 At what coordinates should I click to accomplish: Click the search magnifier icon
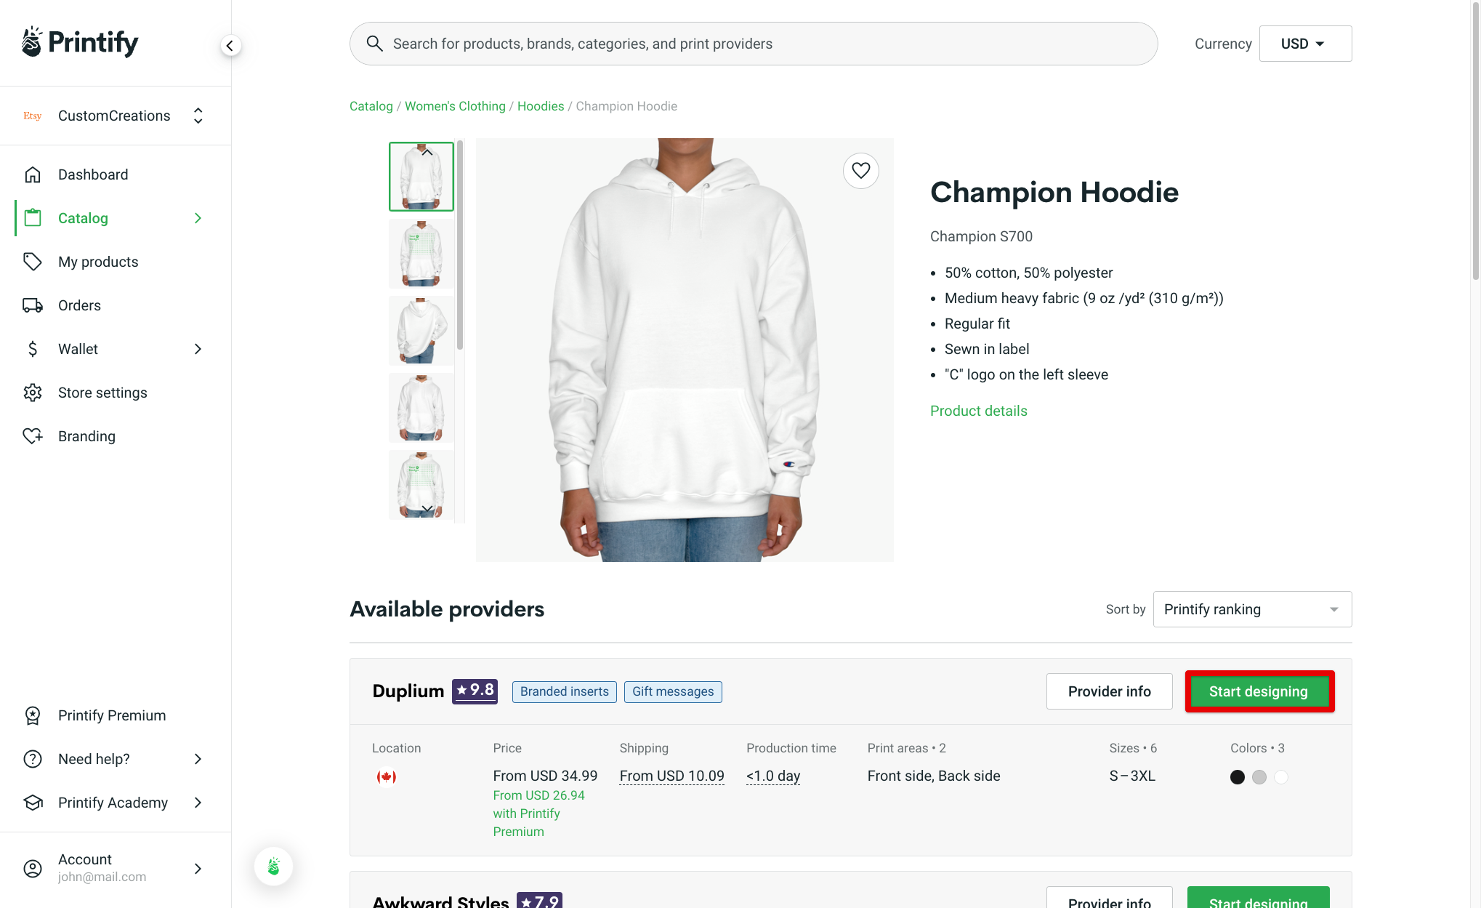pos(375,44)
